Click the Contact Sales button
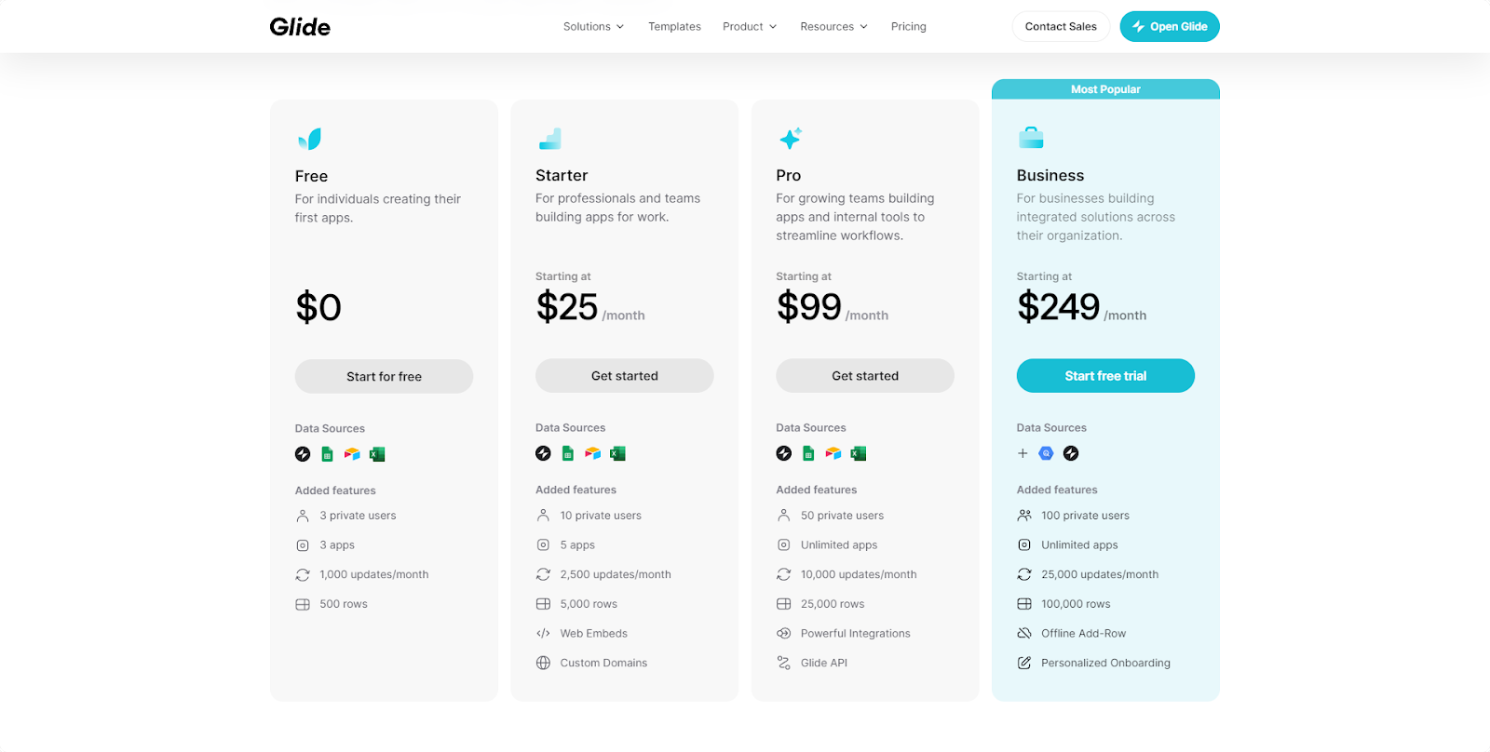Screen dimensions: 1490x752 (1061, 27)
